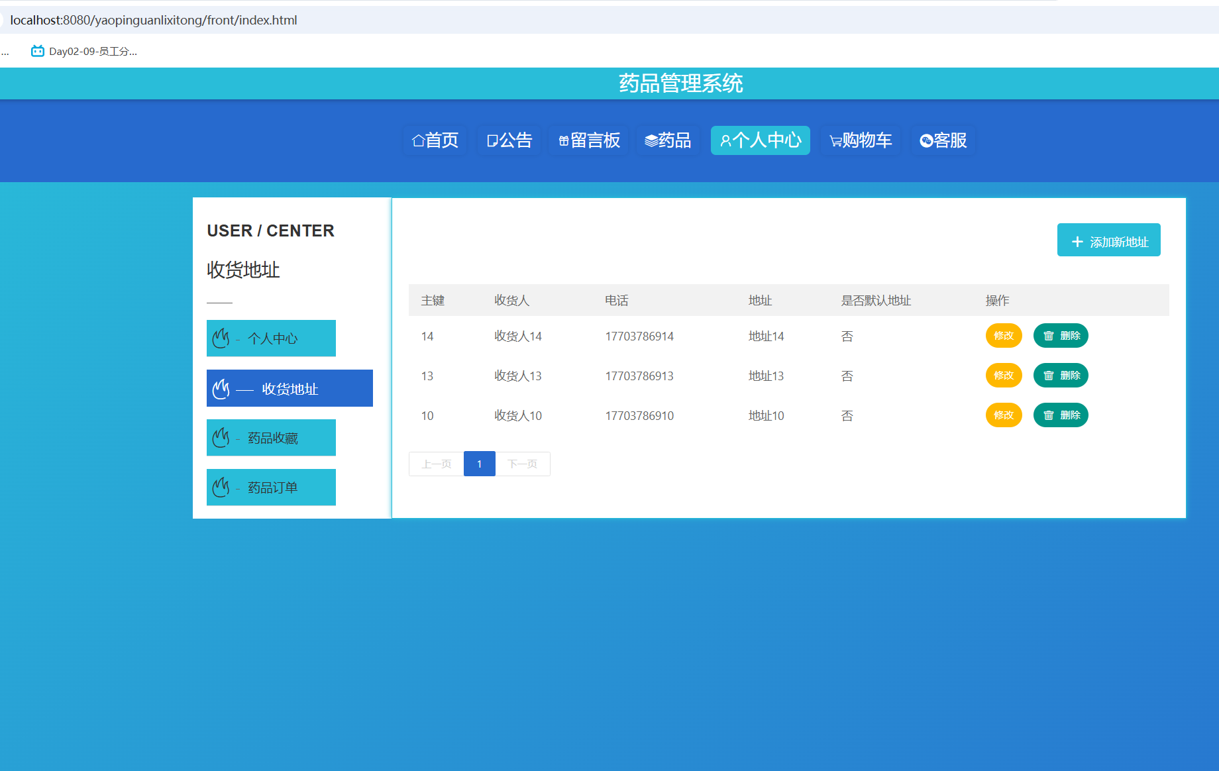Click the 电话 column header

pos(616,300)
